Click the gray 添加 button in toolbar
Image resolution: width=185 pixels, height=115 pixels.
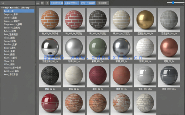(103, 3)
